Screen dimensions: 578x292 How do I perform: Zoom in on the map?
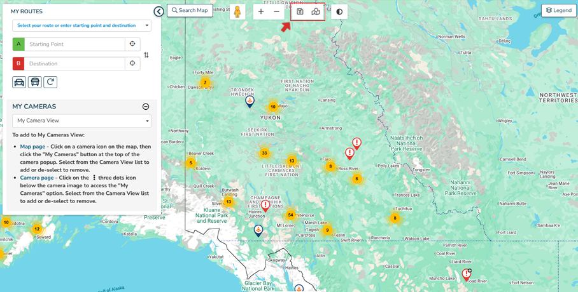coord(261,11)
